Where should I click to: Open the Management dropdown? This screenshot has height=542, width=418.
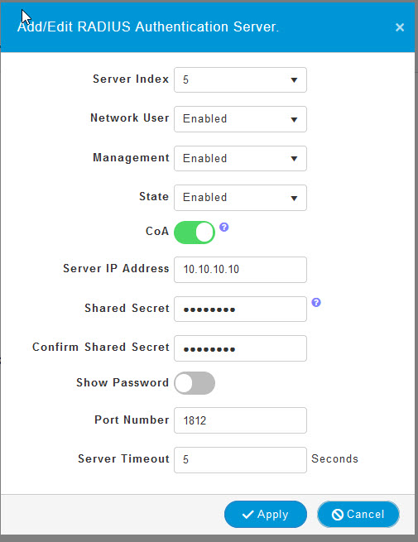point(240,158)
